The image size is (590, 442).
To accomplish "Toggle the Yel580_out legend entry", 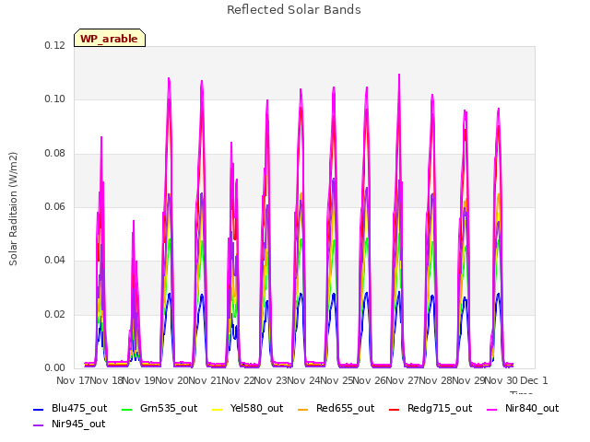I will point(248,409).
